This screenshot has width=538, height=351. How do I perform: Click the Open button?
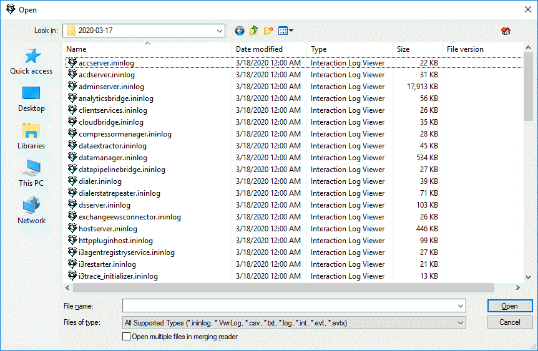tap(509, 306)
